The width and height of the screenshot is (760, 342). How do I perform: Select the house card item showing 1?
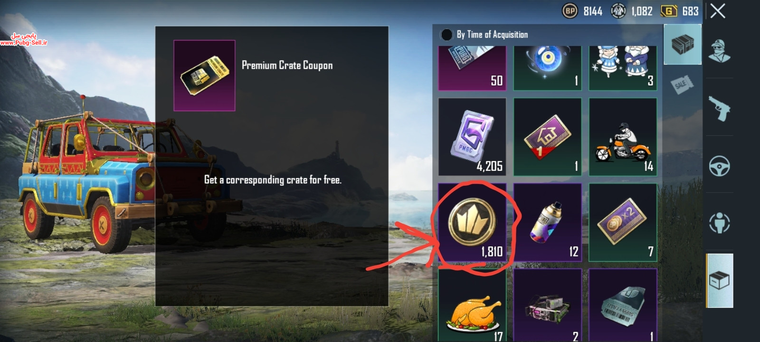click(x=548, y=137)
